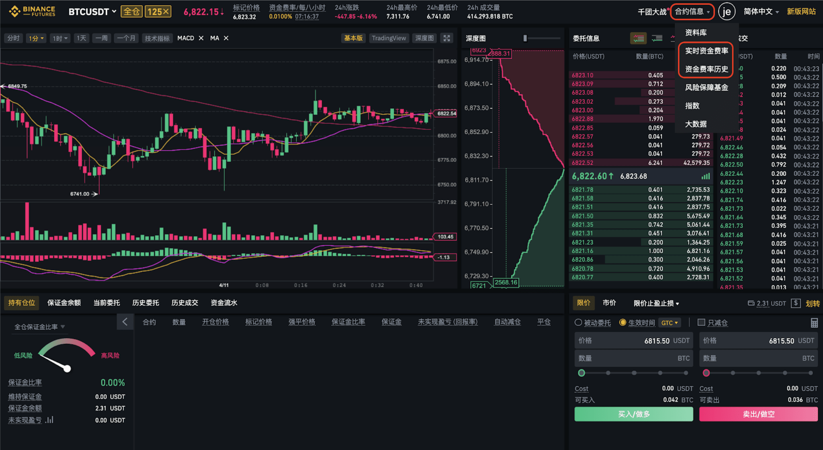Select the buy-orders-only order book view icon
823x450 pixels.
[657, 38]
